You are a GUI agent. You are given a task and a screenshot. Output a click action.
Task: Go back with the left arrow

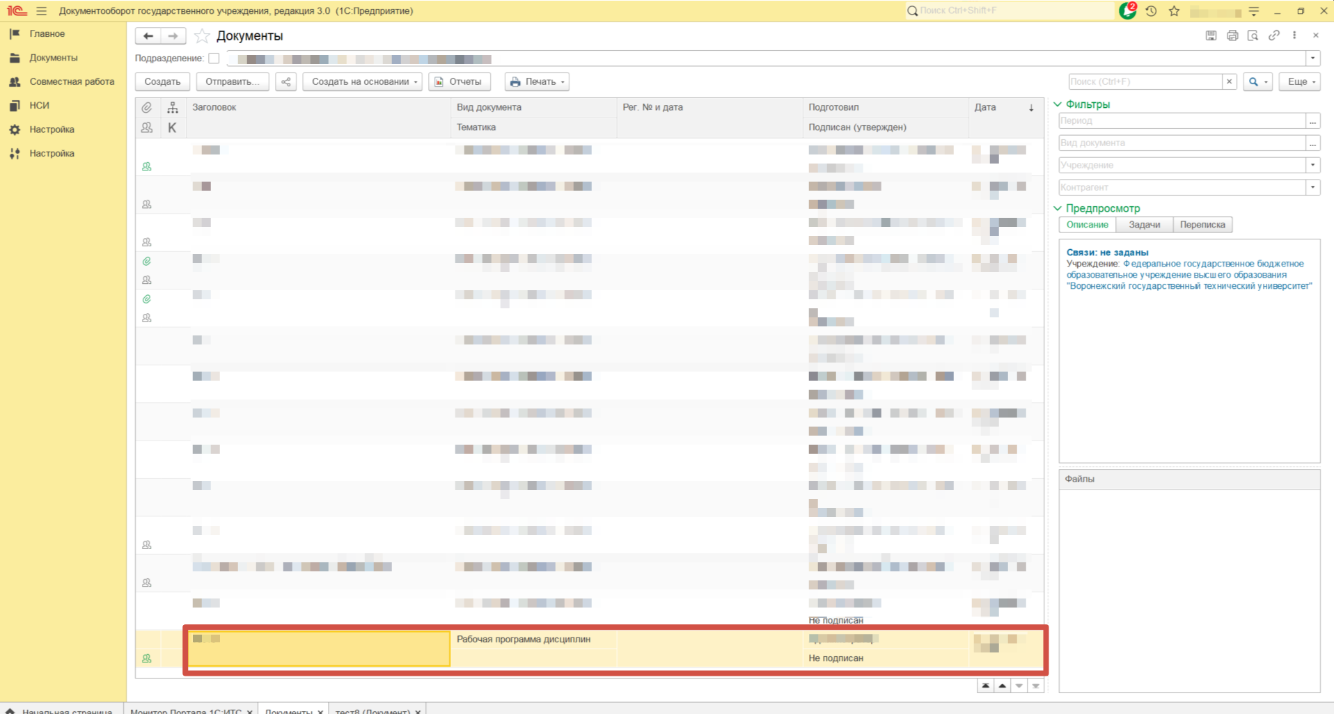point(148,36)
